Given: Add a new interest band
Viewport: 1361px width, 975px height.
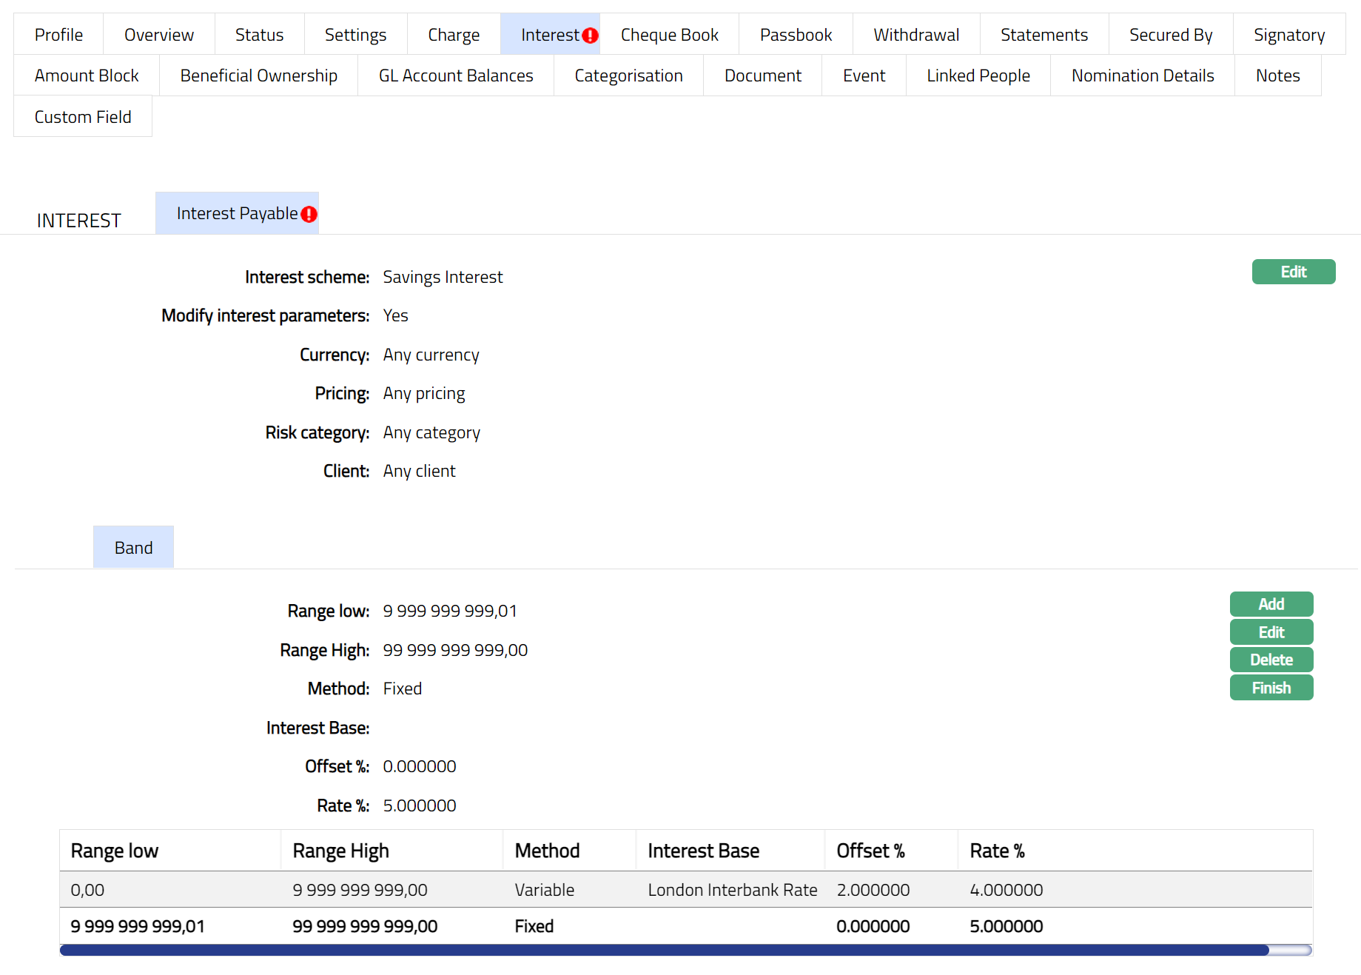Looking at the screenshot, I should coord(1271,604).
